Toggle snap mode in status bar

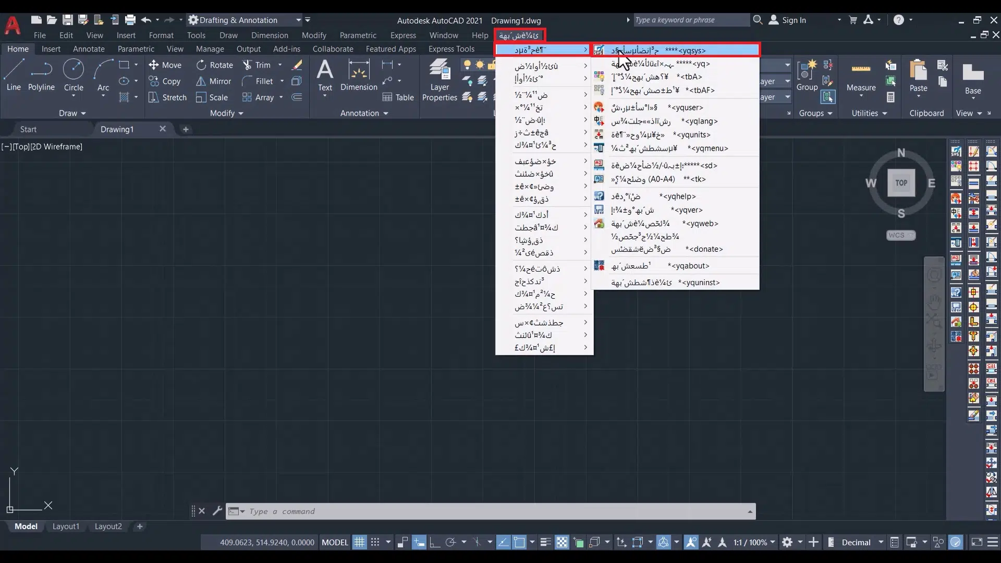click(375, 542)
